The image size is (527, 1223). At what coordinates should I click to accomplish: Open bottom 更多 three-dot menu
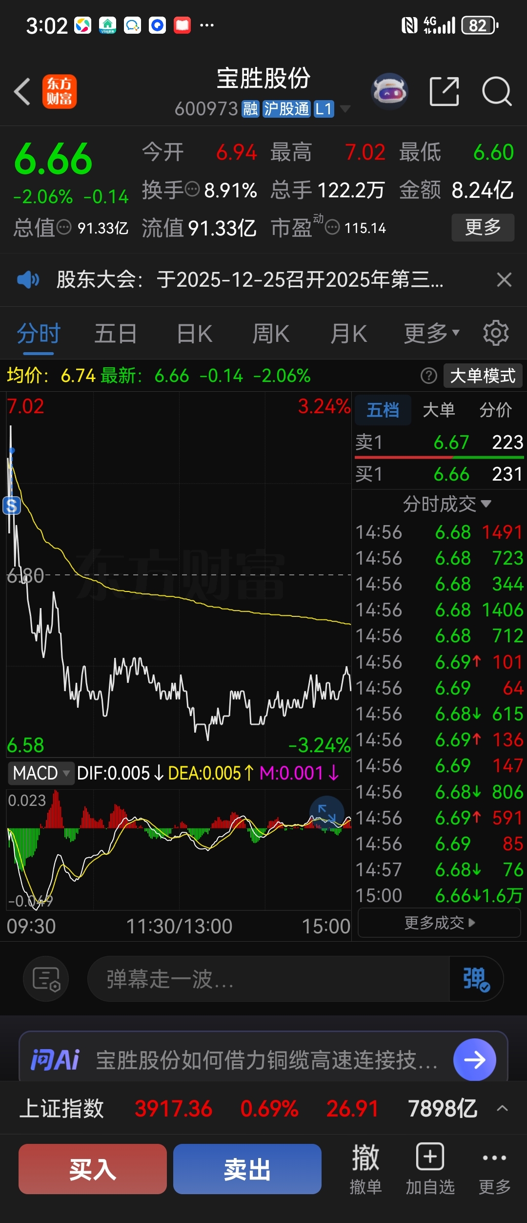[x=494, y=1169]
